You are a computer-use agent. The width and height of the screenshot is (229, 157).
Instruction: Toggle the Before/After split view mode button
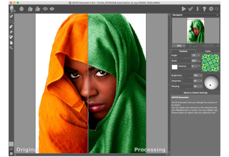(11, 144)
